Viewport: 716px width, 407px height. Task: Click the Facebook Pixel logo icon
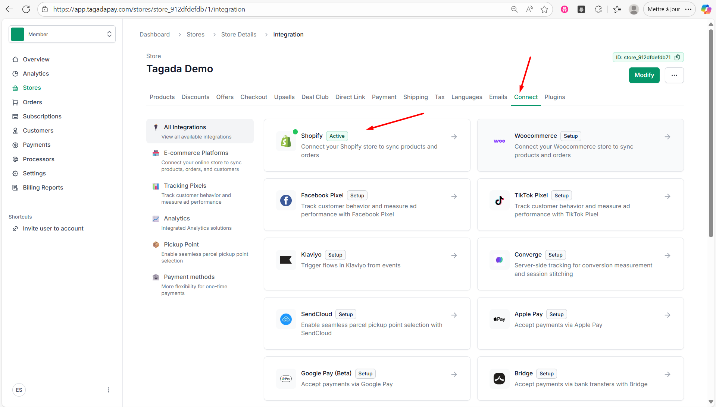(286, 201)
